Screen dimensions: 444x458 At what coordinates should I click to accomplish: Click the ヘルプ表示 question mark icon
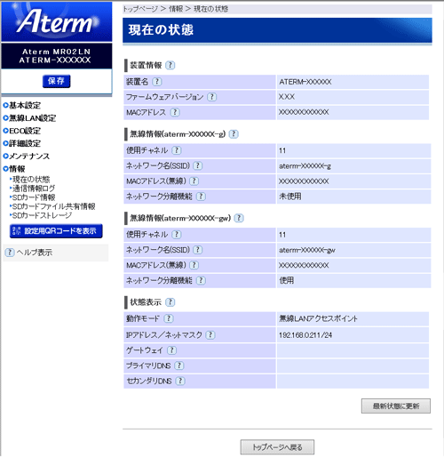coord(10,253)
